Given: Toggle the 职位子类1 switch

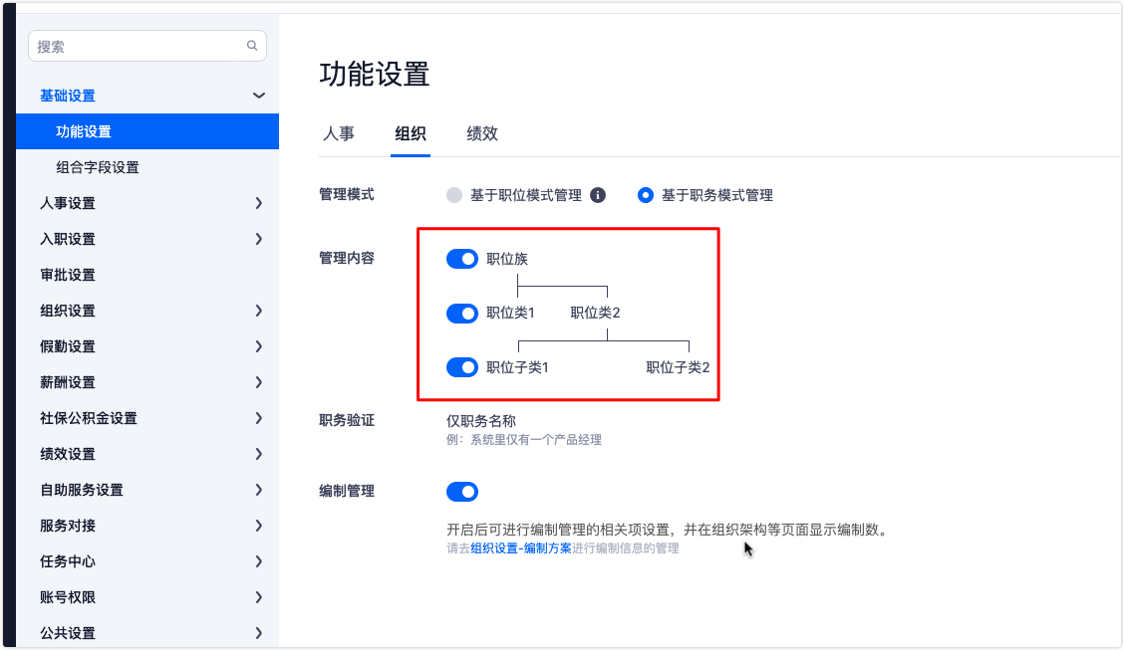Looking at the screenshot, I should pos(462,367).
